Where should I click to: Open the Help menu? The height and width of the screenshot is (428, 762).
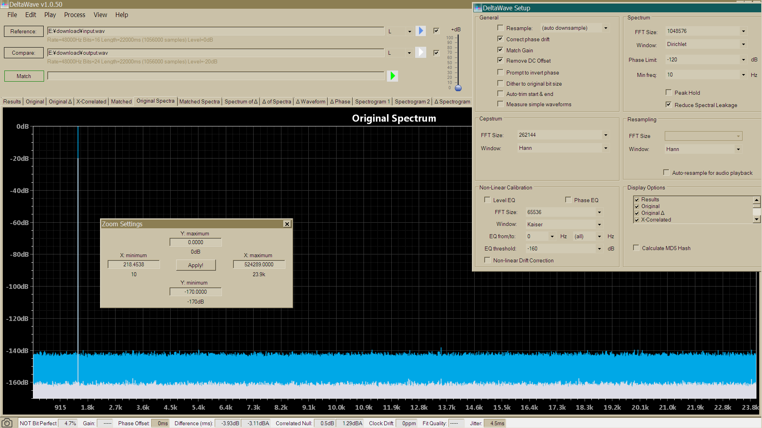121,15
